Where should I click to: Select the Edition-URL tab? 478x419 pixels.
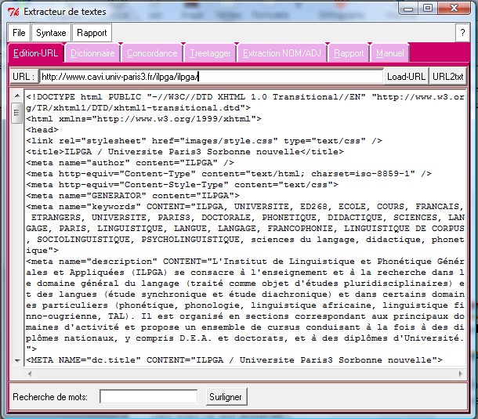pos(36,53)
